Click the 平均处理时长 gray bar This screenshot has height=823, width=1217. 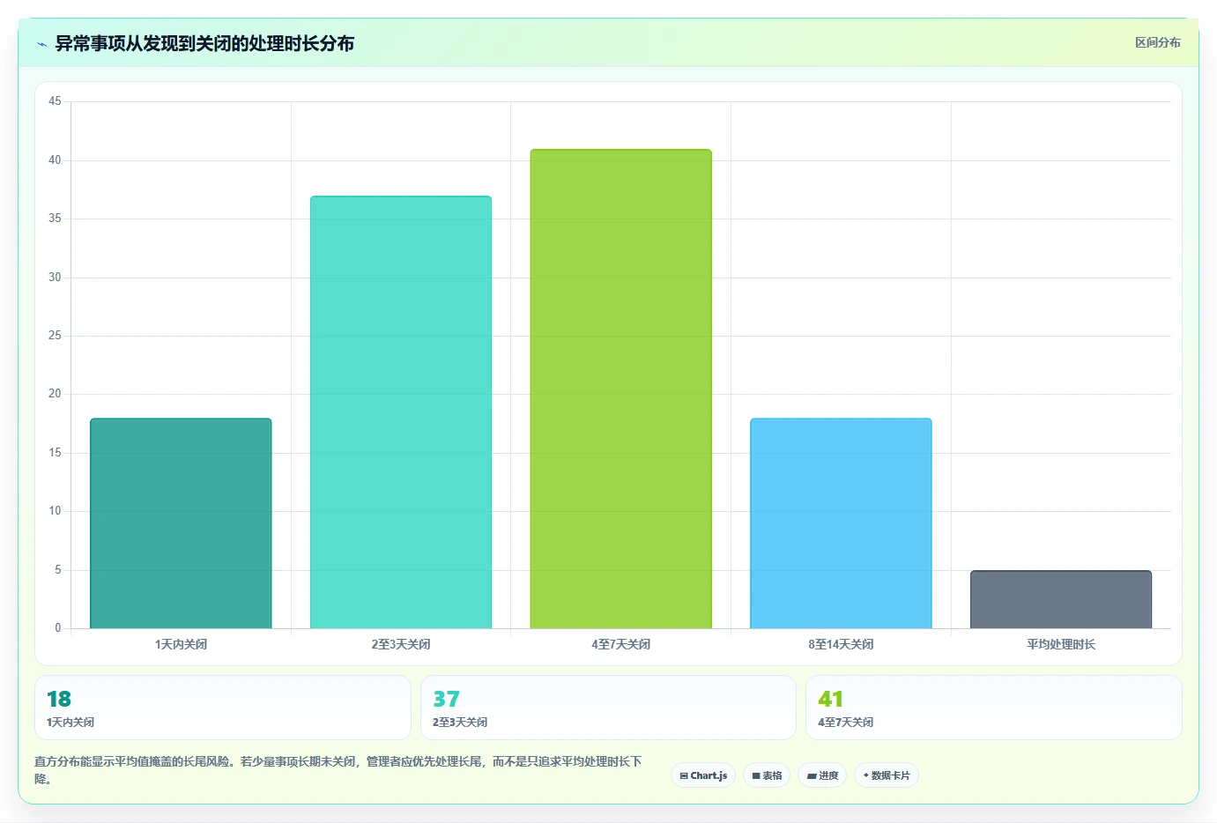pyautogui.click(x=1061, y=599)
